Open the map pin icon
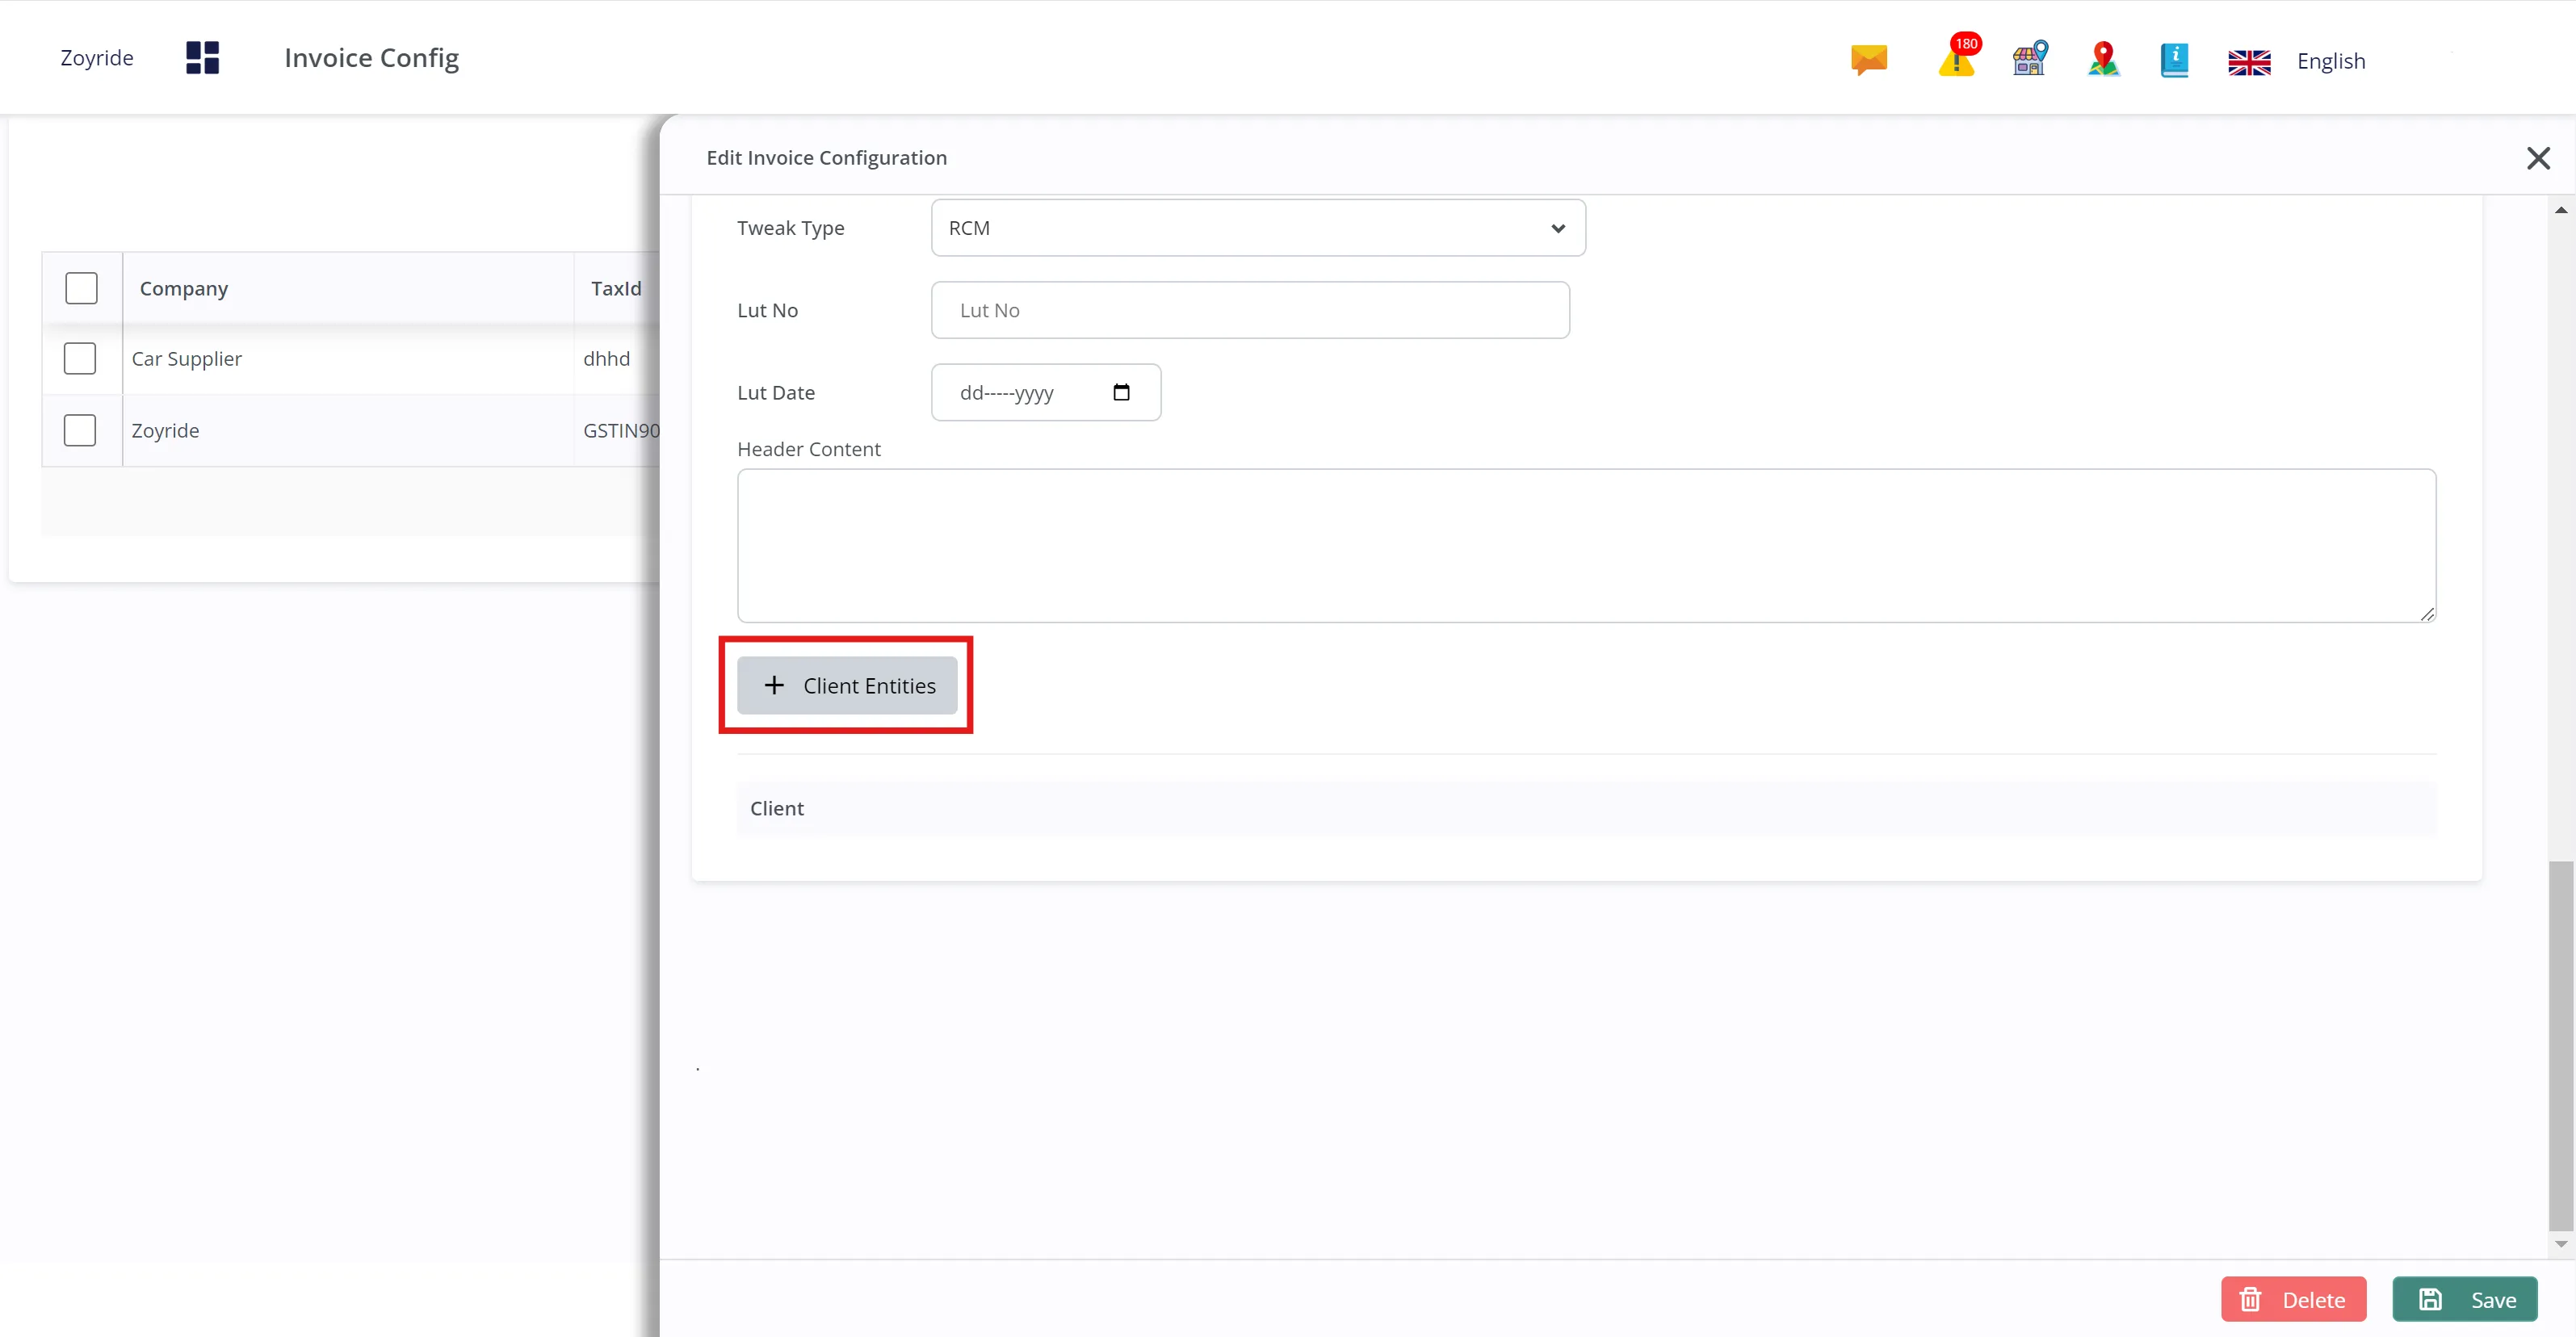Viewport: 2576px width, 1337px height. (2103, 59)
